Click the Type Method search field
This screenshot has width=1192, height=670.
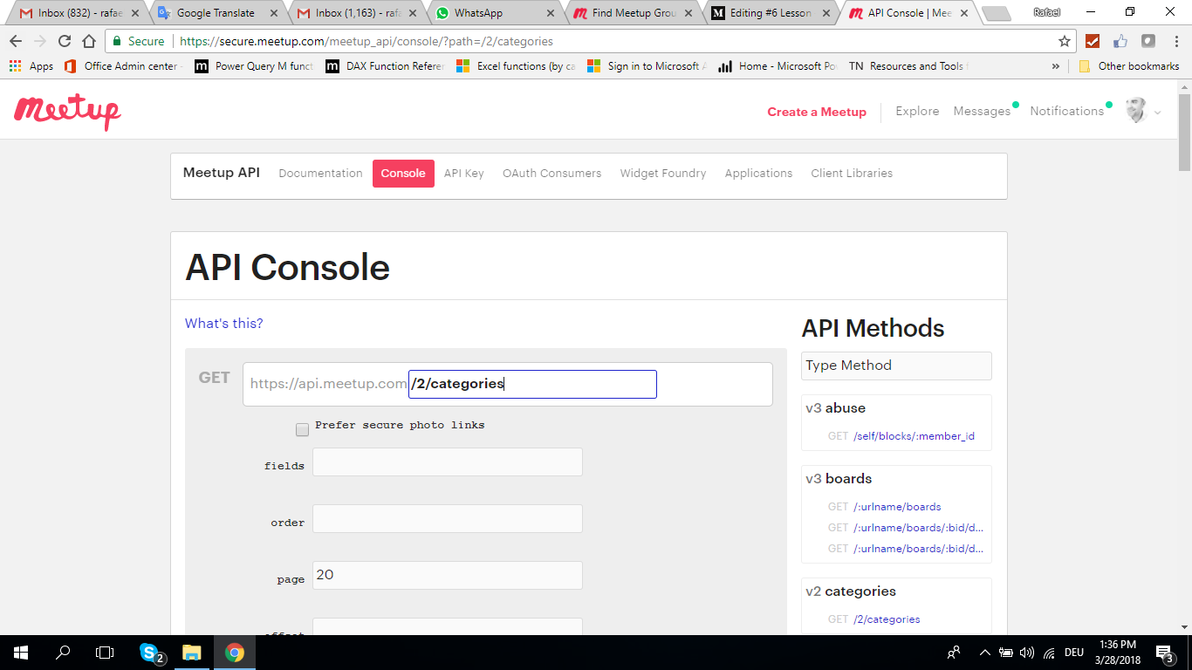click(896, 366)
